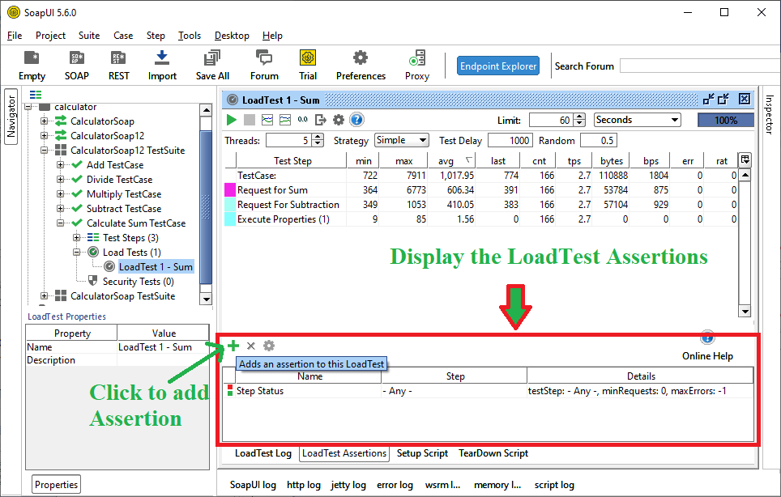Click the navigator list view icon

[36, 95]
